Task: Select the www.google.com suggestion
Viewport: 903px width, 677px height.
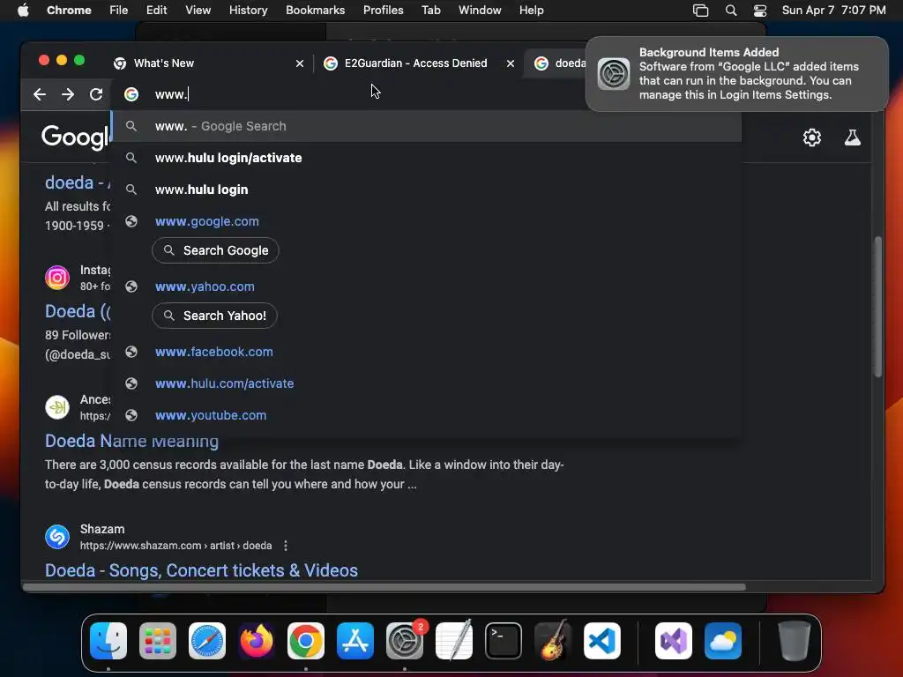Action: [x=426, y=221]
